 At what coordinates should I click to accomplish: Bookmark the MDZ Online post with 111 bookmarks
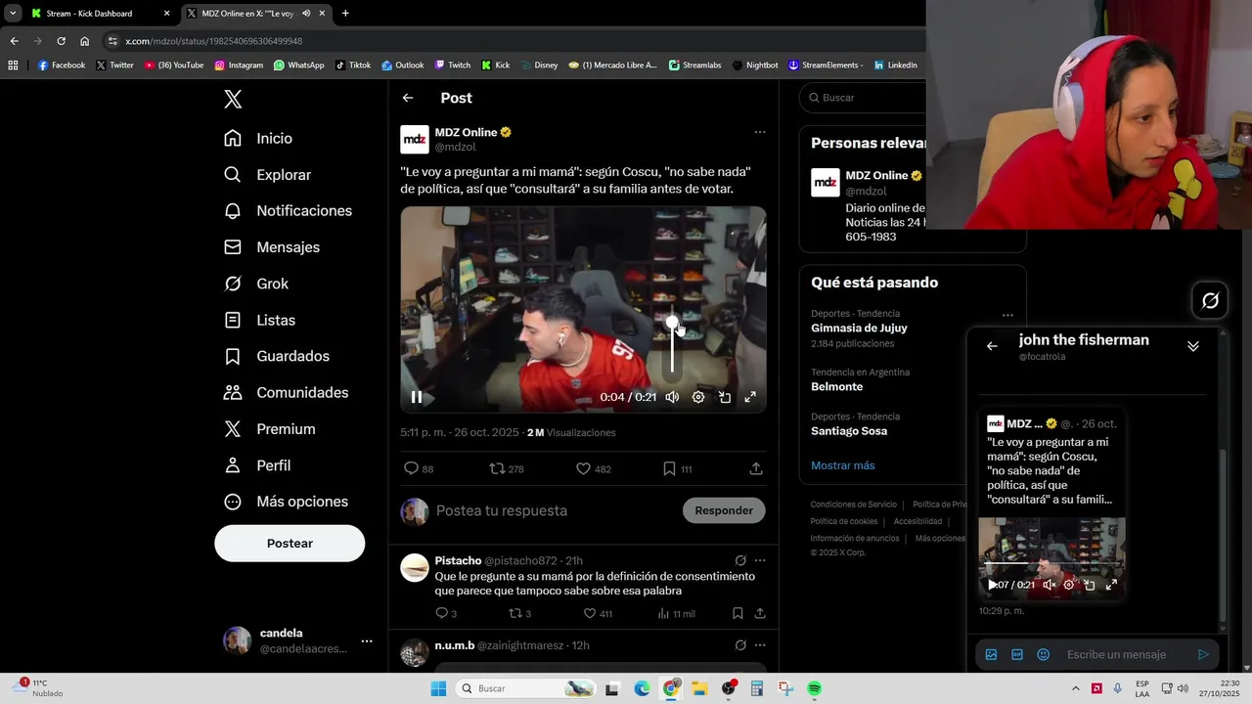pyautogui.click(x=677, y=468)
